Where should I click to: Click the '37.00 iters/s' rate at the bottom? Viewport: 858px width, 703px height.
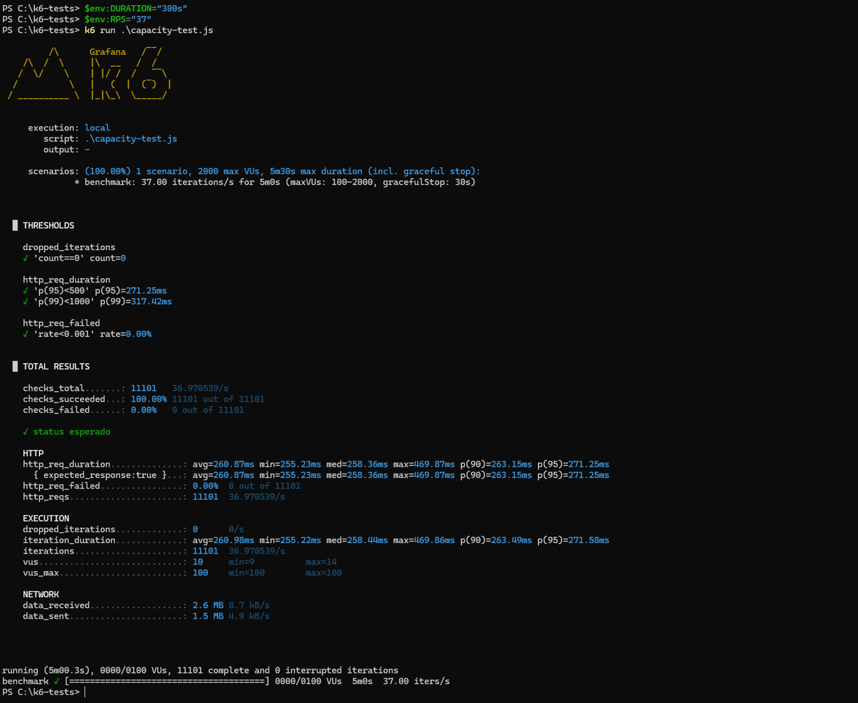(x=416, y=681)
